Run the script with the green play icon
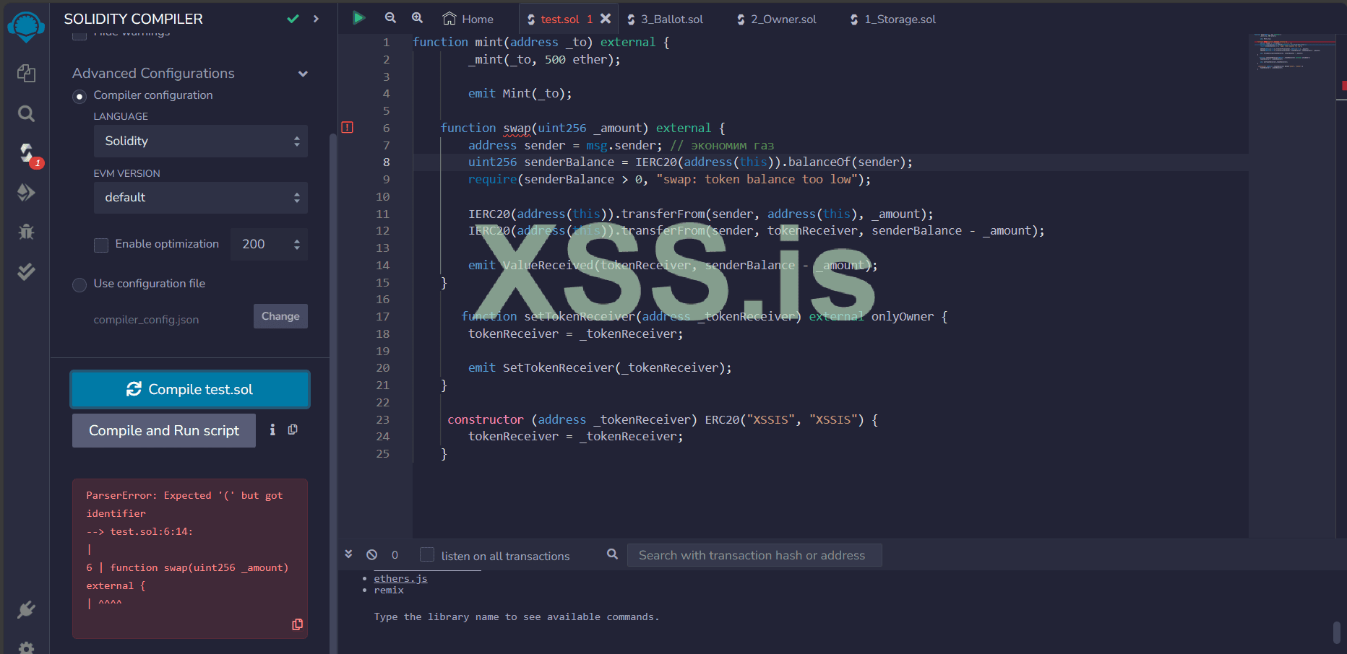This screenshot has width=1347, height=654. coord(358,18)
